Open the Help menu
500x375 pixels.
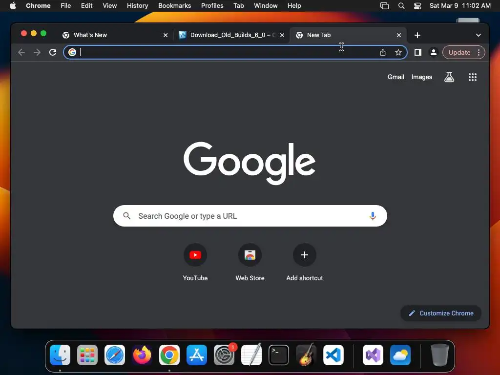click(294, 6)
